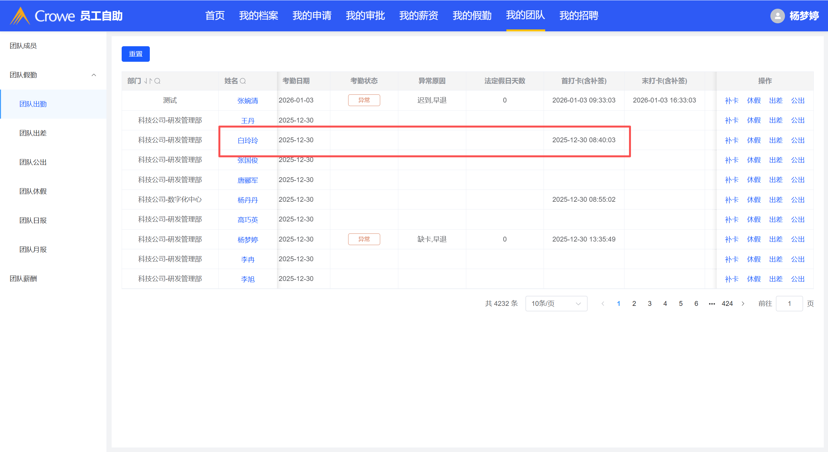Select 团队薪酬 sidebar item
The image size is (828, 452).
coord(23,279)
